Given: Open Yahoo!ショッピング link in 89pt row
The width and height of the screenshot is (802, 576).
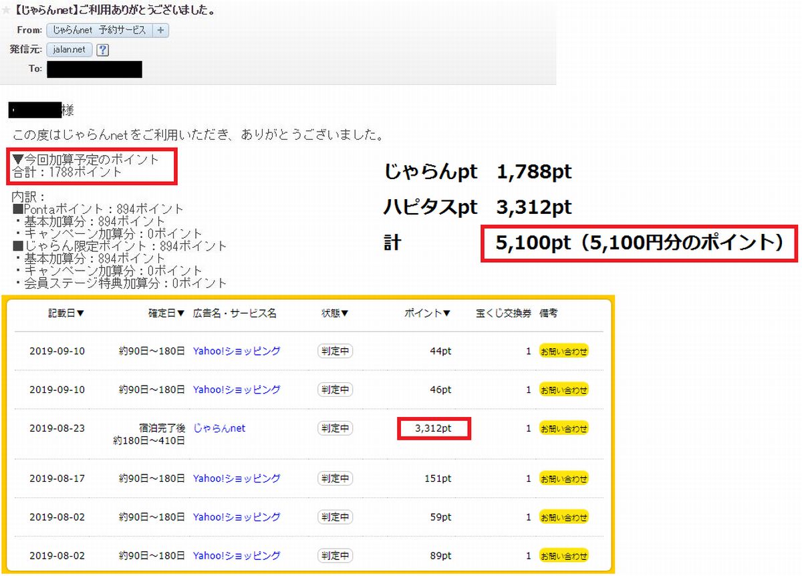Looking at the screenshot, I should point(237,555).
